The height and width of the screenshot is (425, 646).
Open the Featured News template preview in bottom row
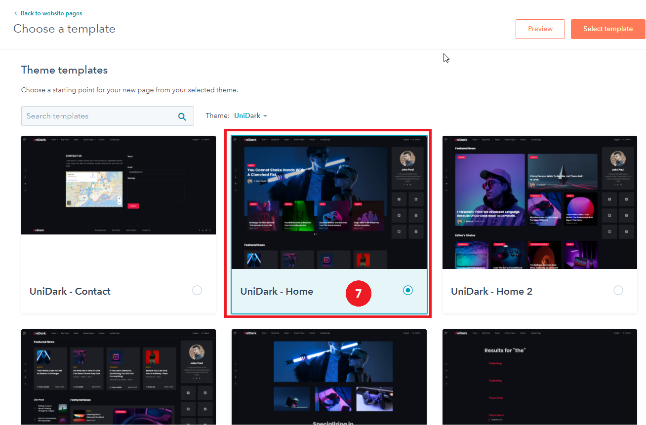(x=119, y=377)
